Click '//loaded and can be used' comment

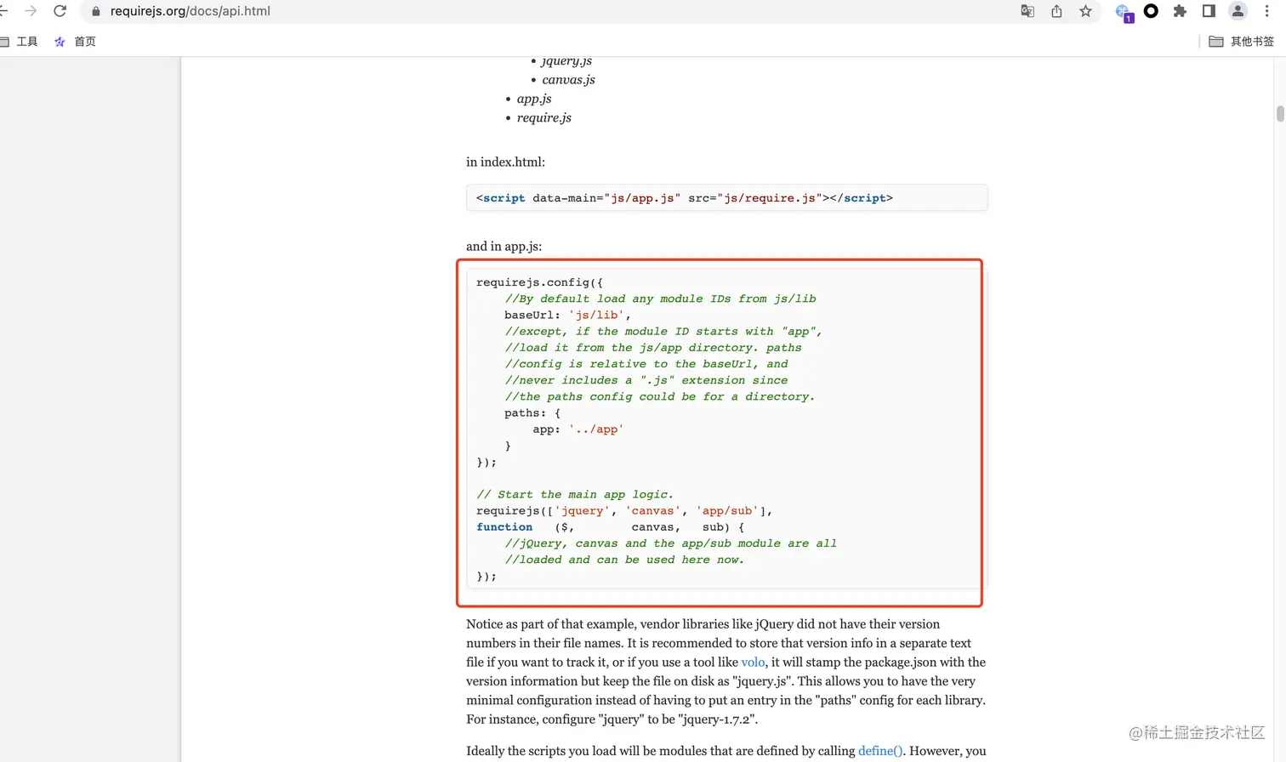(624, 560)
